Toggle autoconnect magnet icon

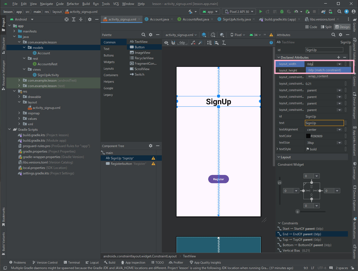(173, 43)
